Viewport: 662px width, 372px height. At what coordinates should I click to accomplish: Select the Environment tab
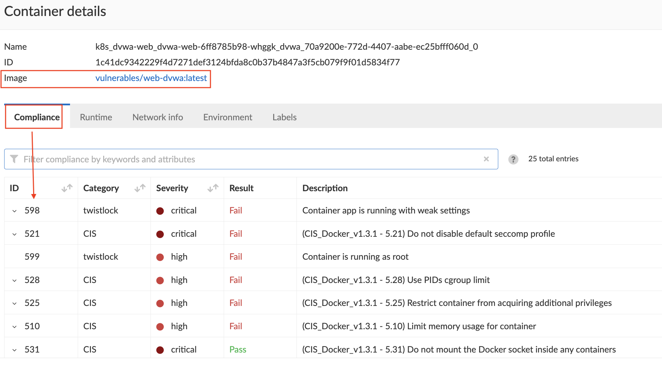coord(228,117)
